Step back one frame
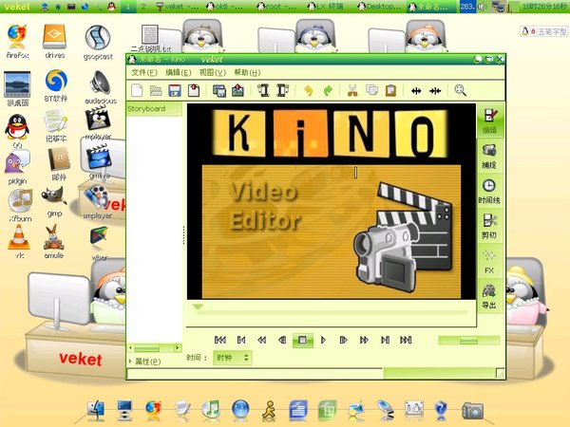Image resolution: width=570 pixels, height=427 pixels. pyautogui.click(x=282, y=341)
